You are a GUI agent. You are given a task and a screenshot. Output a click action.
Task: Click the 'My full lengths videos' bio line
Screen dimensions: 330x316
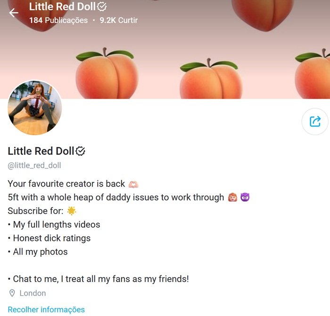point(54,224)
